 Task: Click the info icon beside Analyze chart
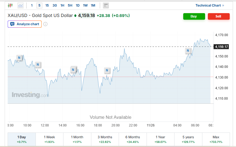[45, 24]
